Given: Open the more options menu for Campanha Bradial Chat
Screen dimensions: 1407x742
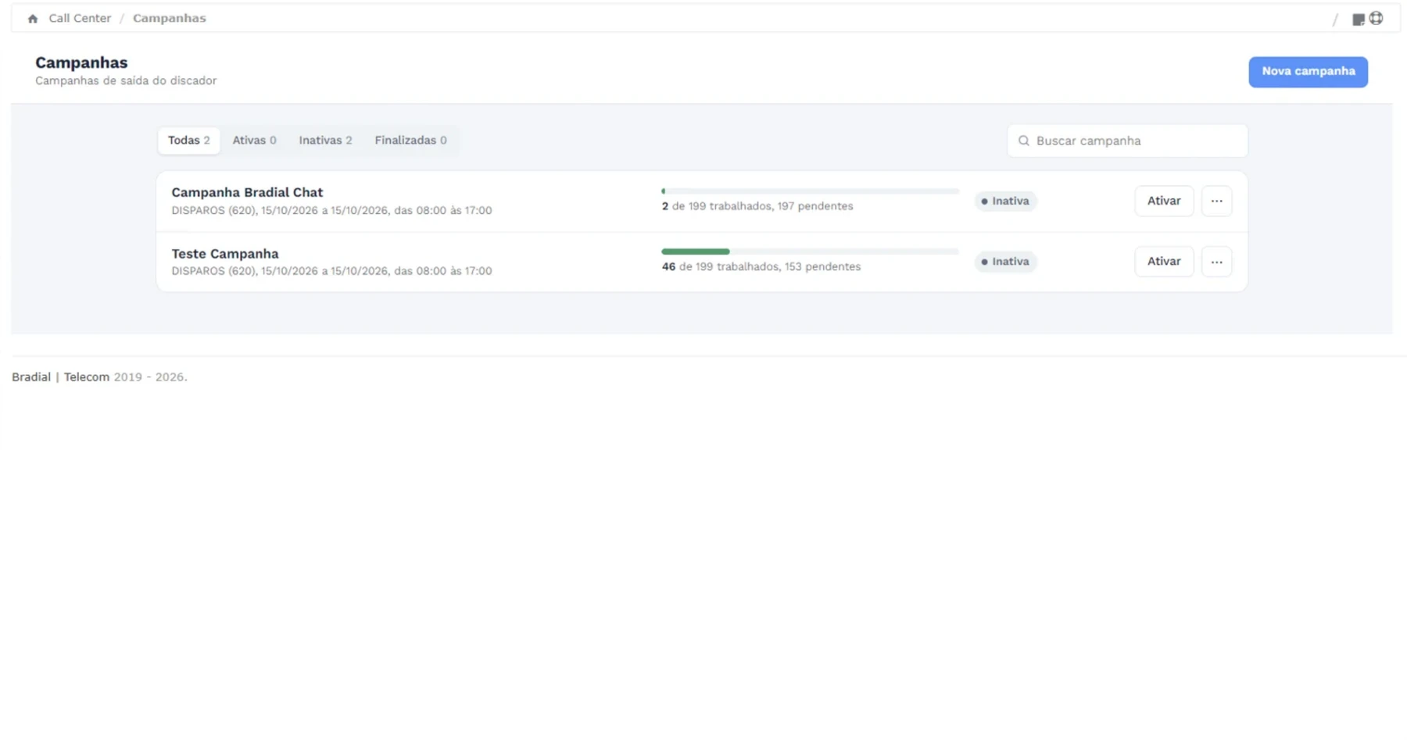Looking at the screenshot, I should pos(1217,202).
